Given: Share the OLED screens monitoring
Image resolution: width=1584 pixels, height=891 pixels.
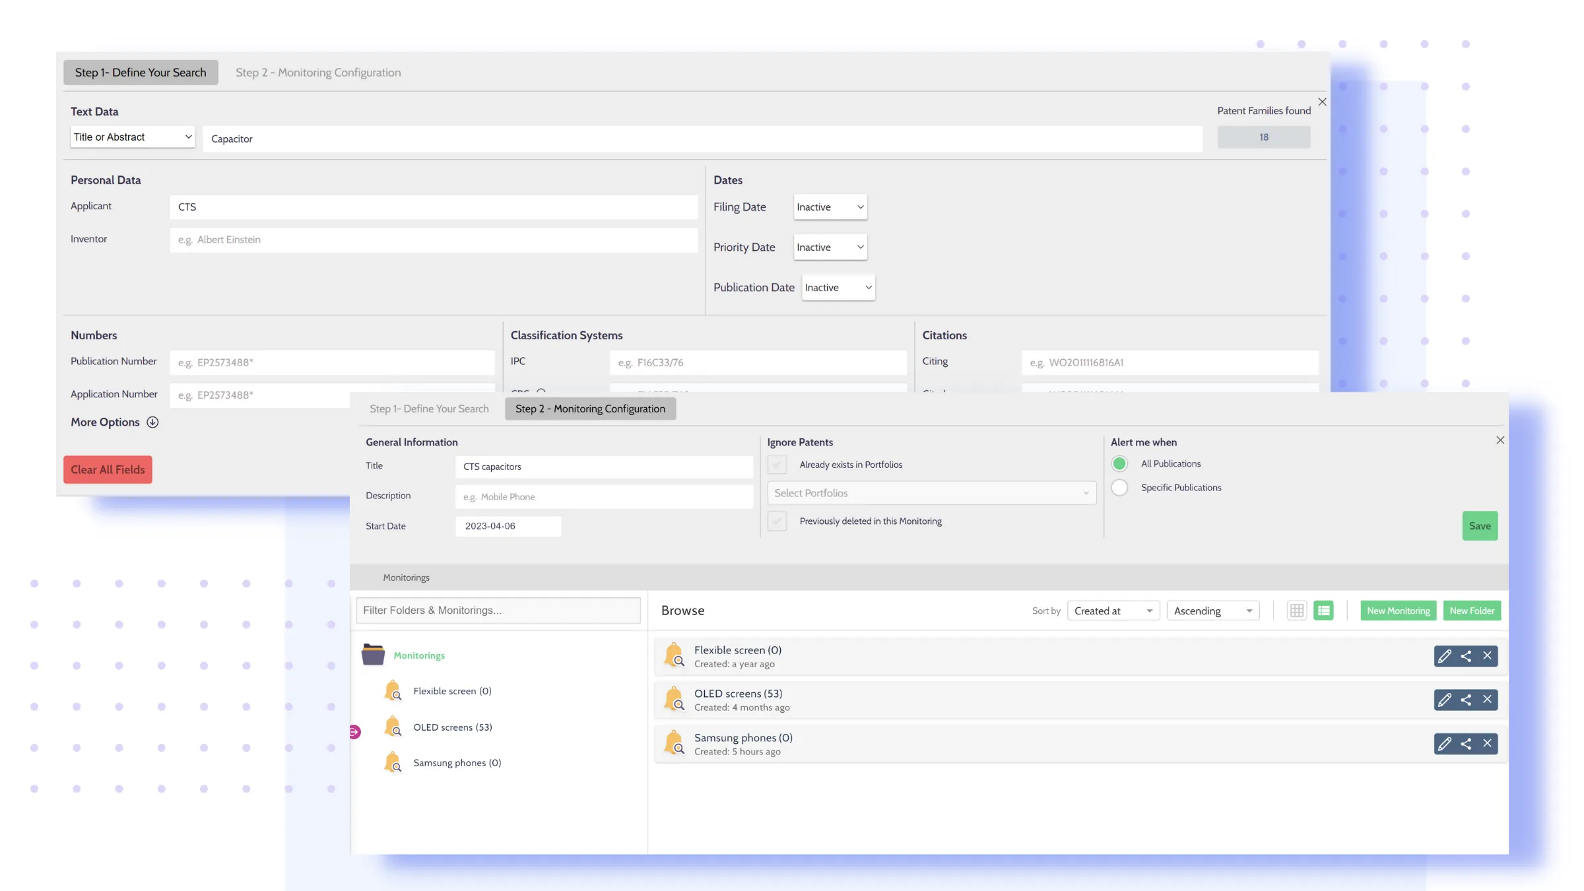Looking at the screenshot, I should pos(1466,700).
